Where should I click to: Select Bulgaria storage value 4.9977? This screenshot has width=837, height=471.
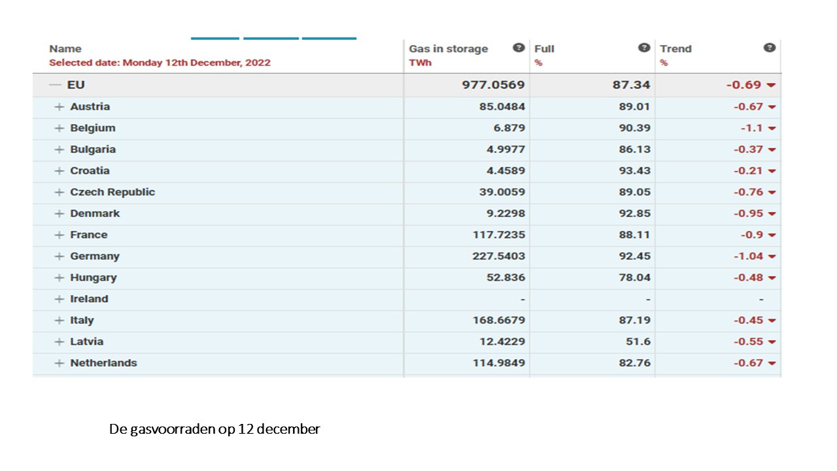coord(505,149)
